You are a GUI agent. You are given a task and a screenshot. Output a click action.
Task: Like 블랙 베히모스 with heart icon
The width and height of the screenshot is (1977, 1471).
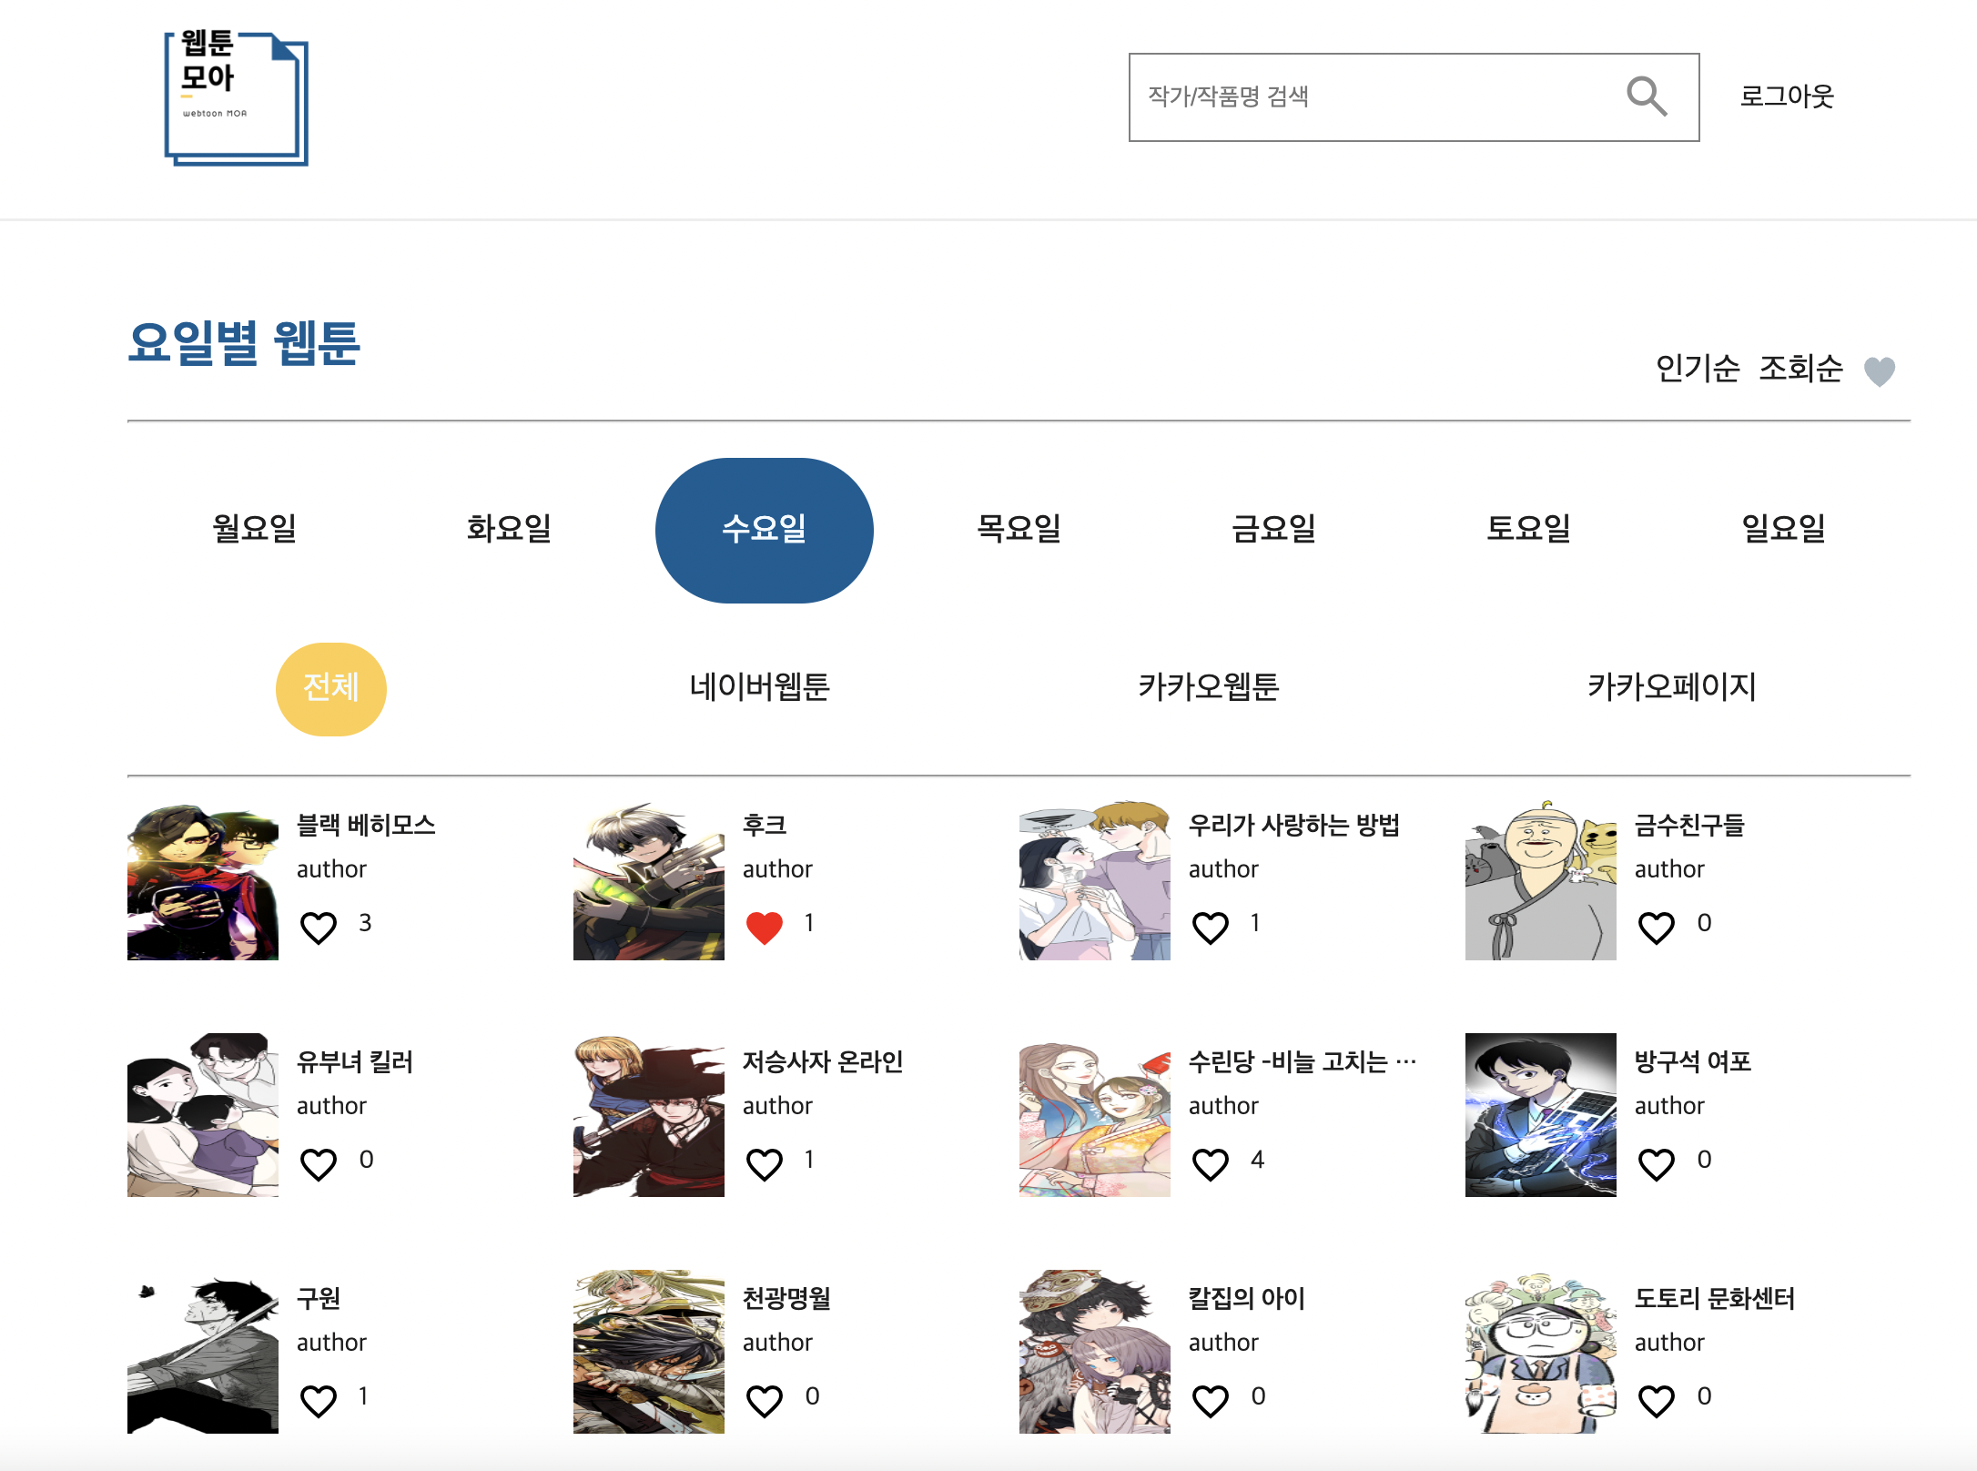tap(319, 928)
